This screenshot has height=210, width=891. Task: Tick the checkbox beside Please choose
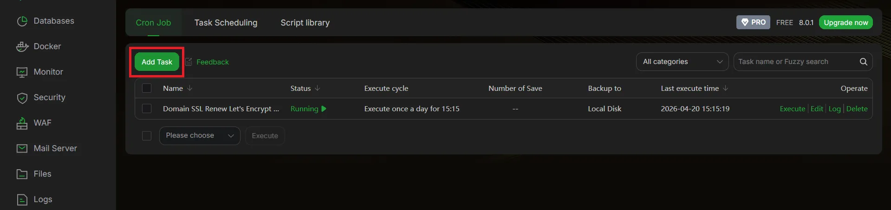click(147, 135)
